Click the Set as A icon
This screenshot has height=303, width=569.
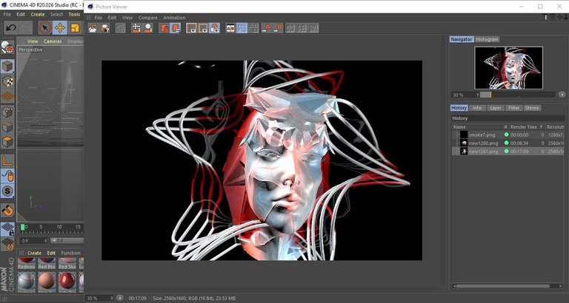tap(267, 28)
